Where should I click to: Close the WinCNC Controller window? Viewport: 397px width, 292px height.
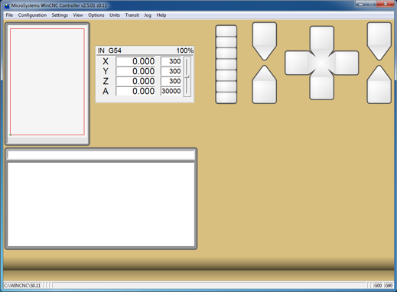pyautogui.click(x=386, y=4)
